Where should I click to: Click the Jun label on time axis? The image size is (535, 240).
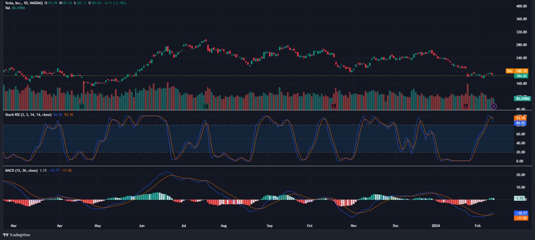coord(141,226)
